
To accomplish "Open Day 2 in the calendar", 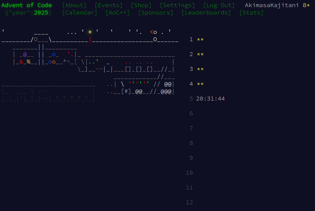I will 196,54.
